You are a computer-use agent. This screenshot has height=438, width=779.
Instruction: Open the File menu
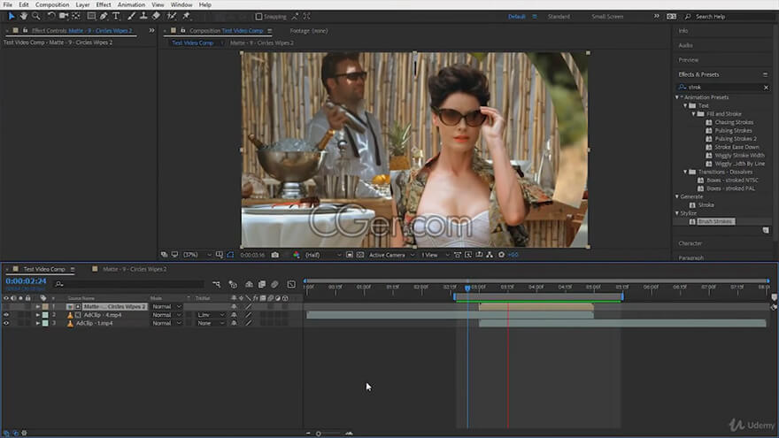pos(7,4)
